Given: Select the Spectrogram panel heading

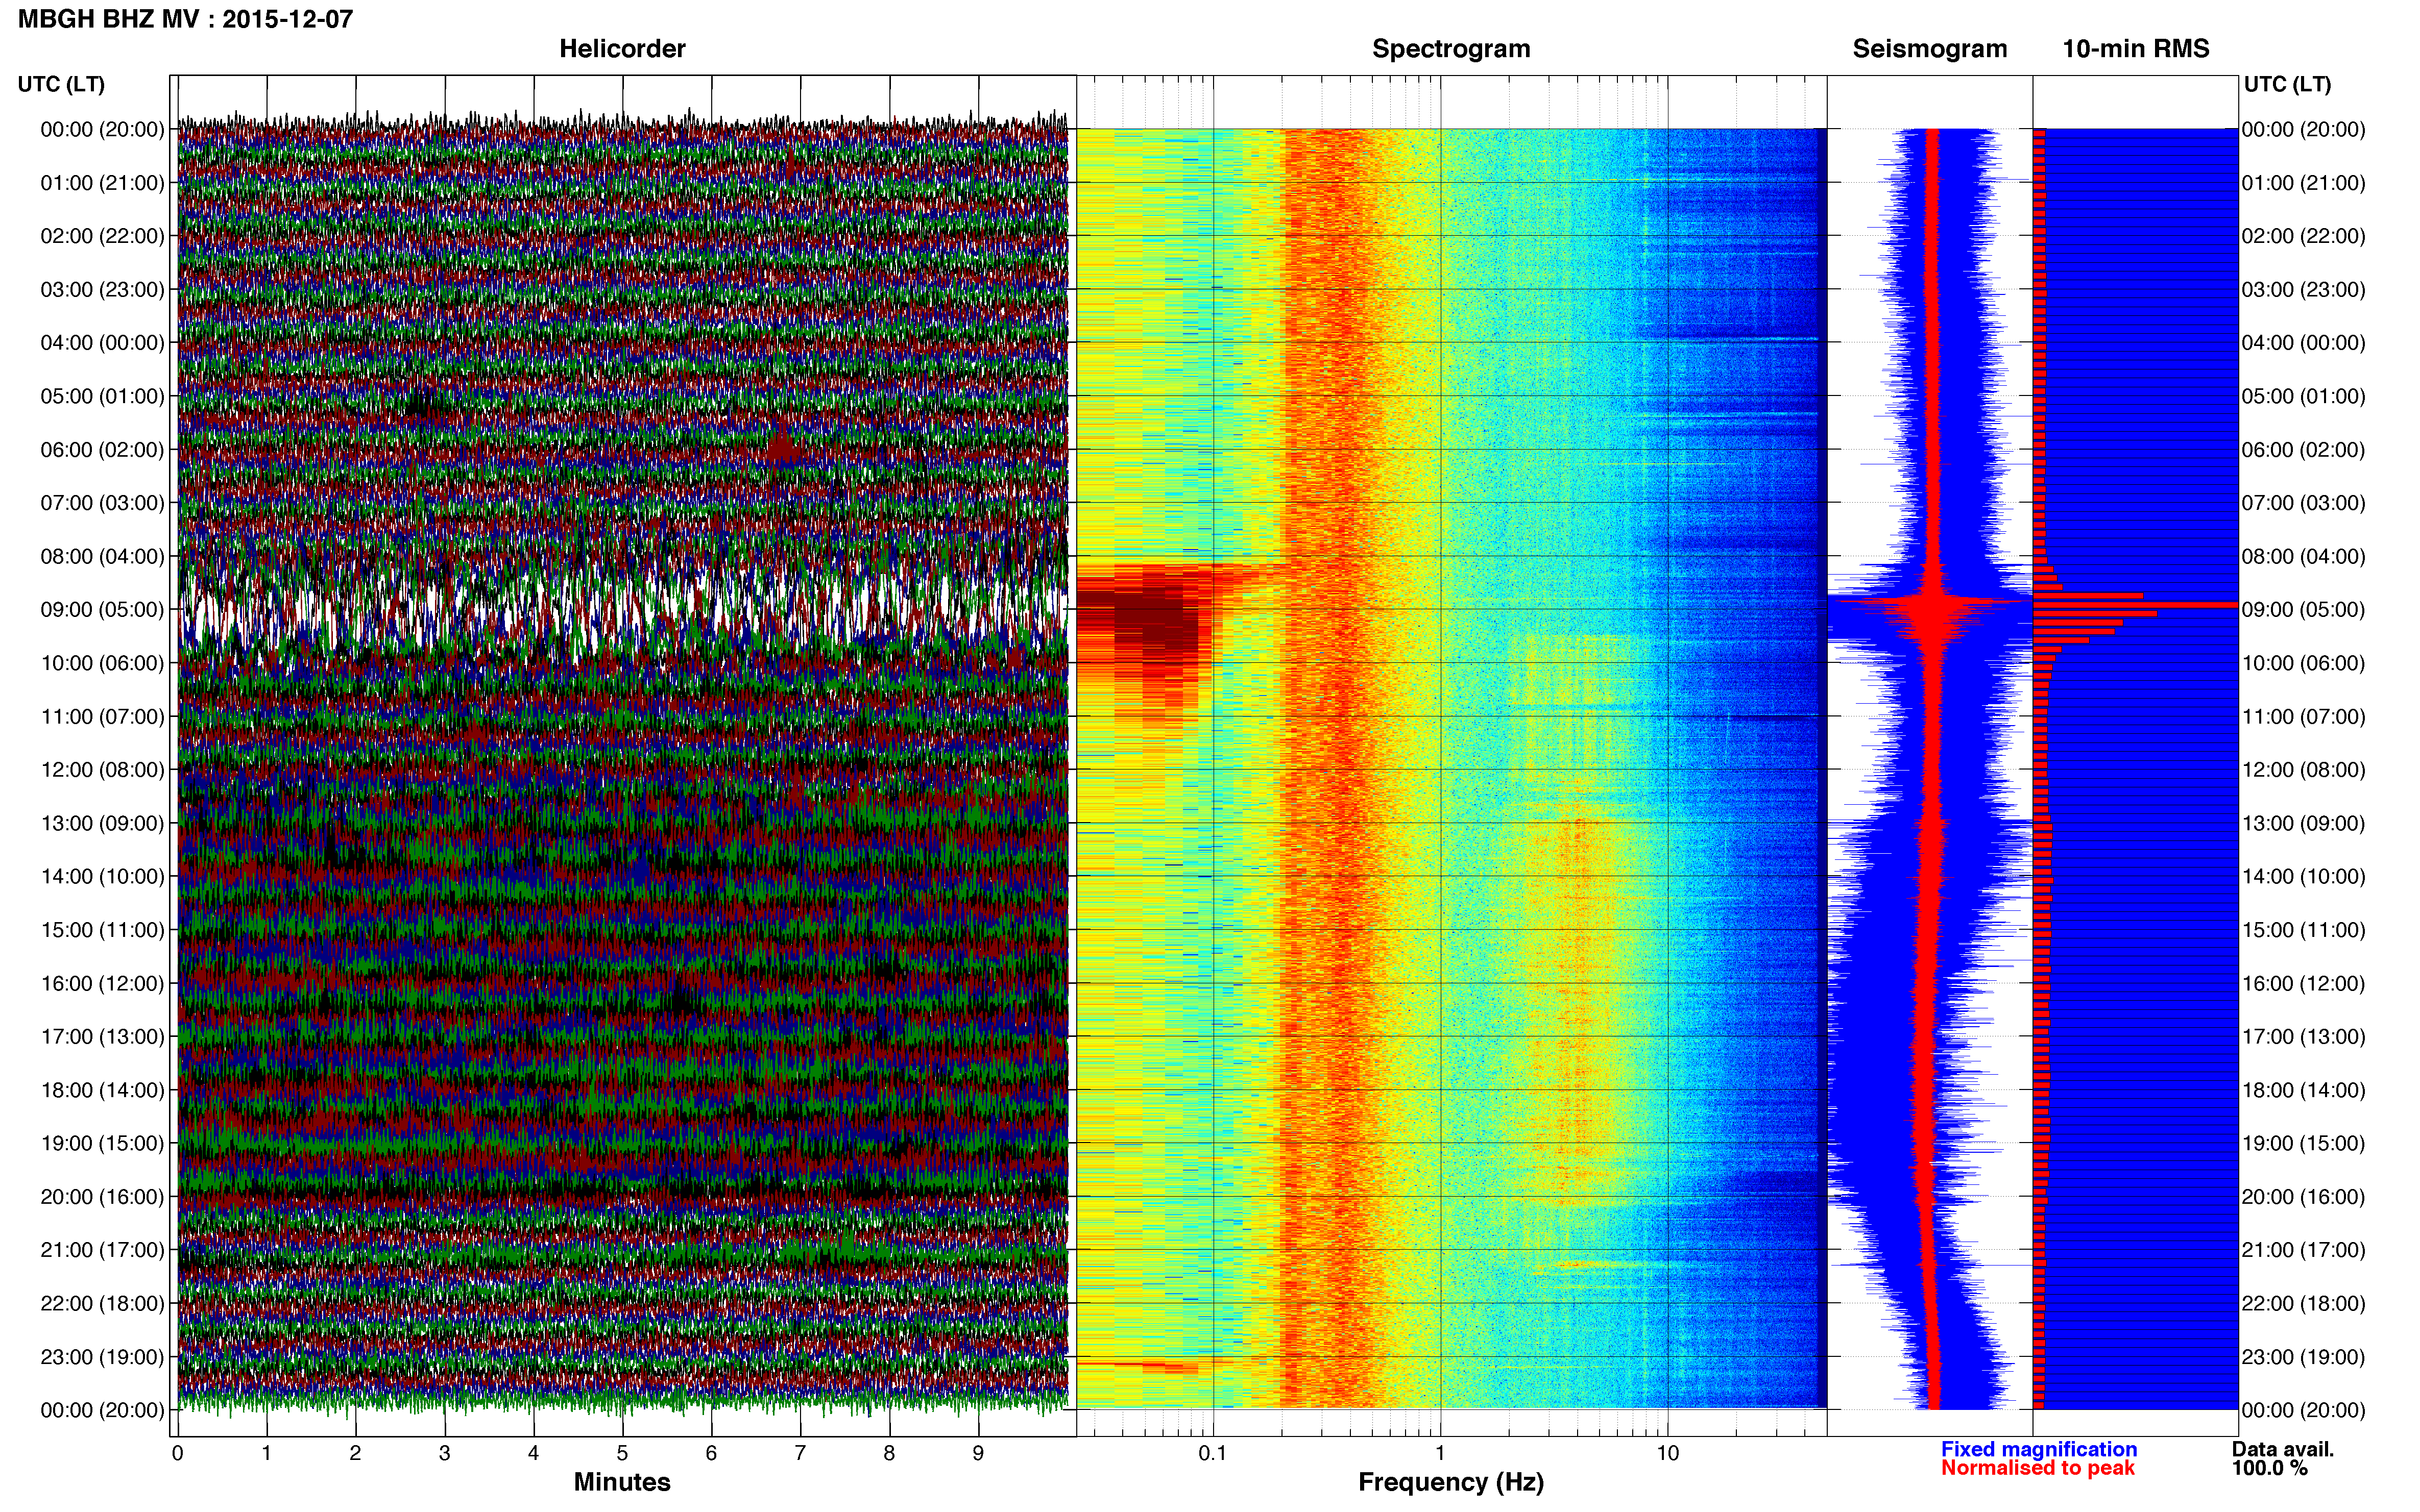Looking at the screenshot, I should pyautogui.click(x=1450, y=49).
